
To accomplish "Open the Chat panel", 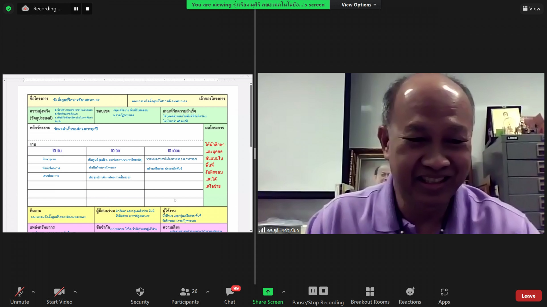I will pos(230,296).
